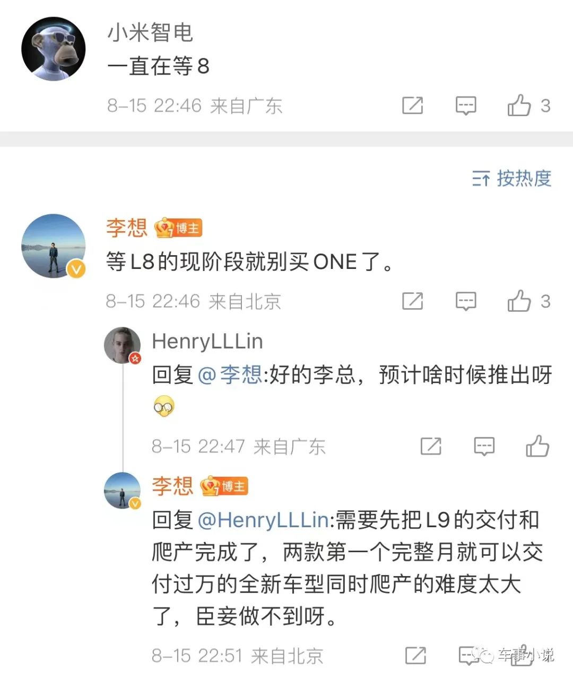Like the 小米智电 comment
Viewport: 573px width, 680px height.
(x=519, y=106)
